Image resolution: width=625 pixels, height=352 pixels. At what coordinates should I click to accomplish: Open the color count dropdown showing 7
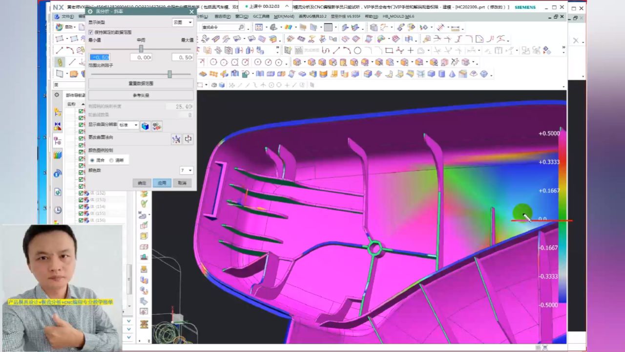186,171
